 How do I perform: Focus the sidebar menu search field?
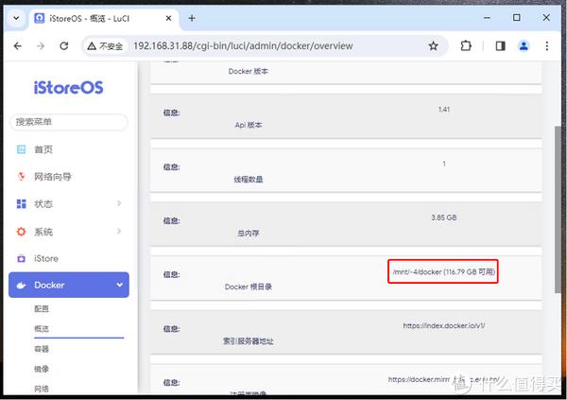(x=69, y=122)
